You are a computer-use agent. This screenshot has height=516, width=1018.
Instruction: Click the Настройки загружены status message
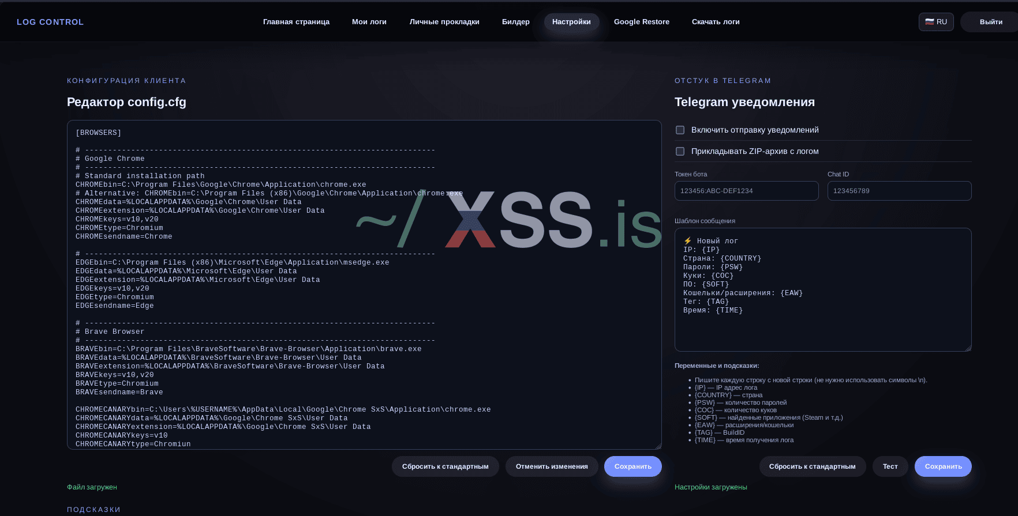(711, 487)
